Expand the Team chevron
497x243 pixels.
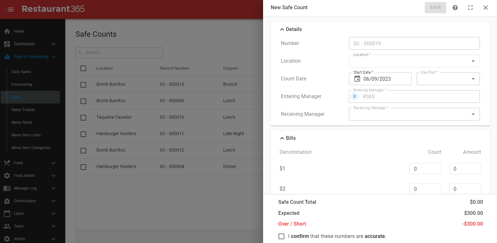click(x=54, y=226)
